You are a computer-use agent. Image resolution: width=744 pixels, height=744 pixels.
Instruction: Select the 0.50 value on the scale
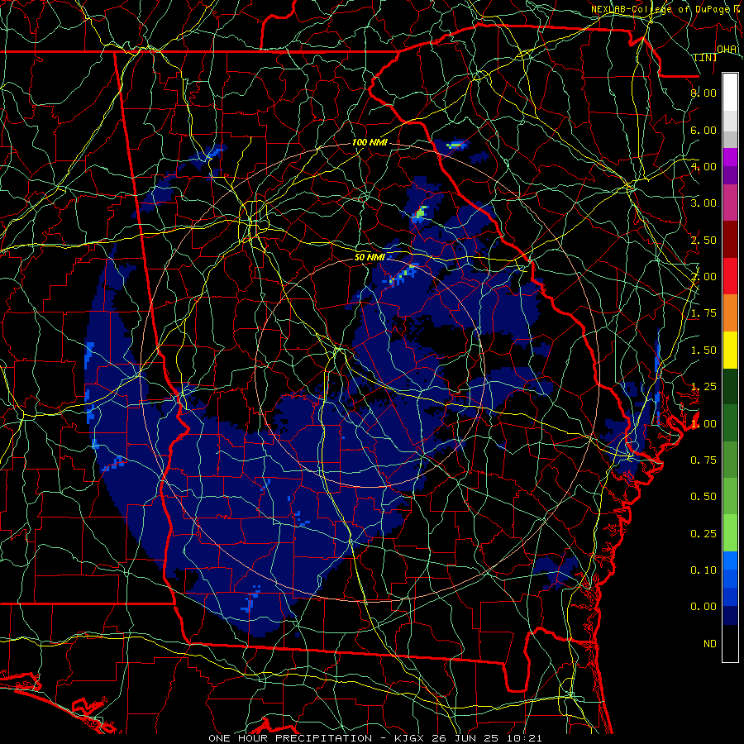pyautogui.click(x=703, y=497)
